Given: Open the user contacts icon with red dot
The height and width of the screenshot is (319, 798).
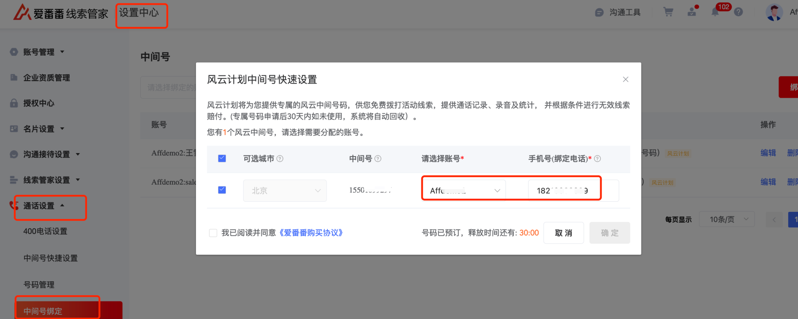Looking at the screenshot, I should coord(692,12).
